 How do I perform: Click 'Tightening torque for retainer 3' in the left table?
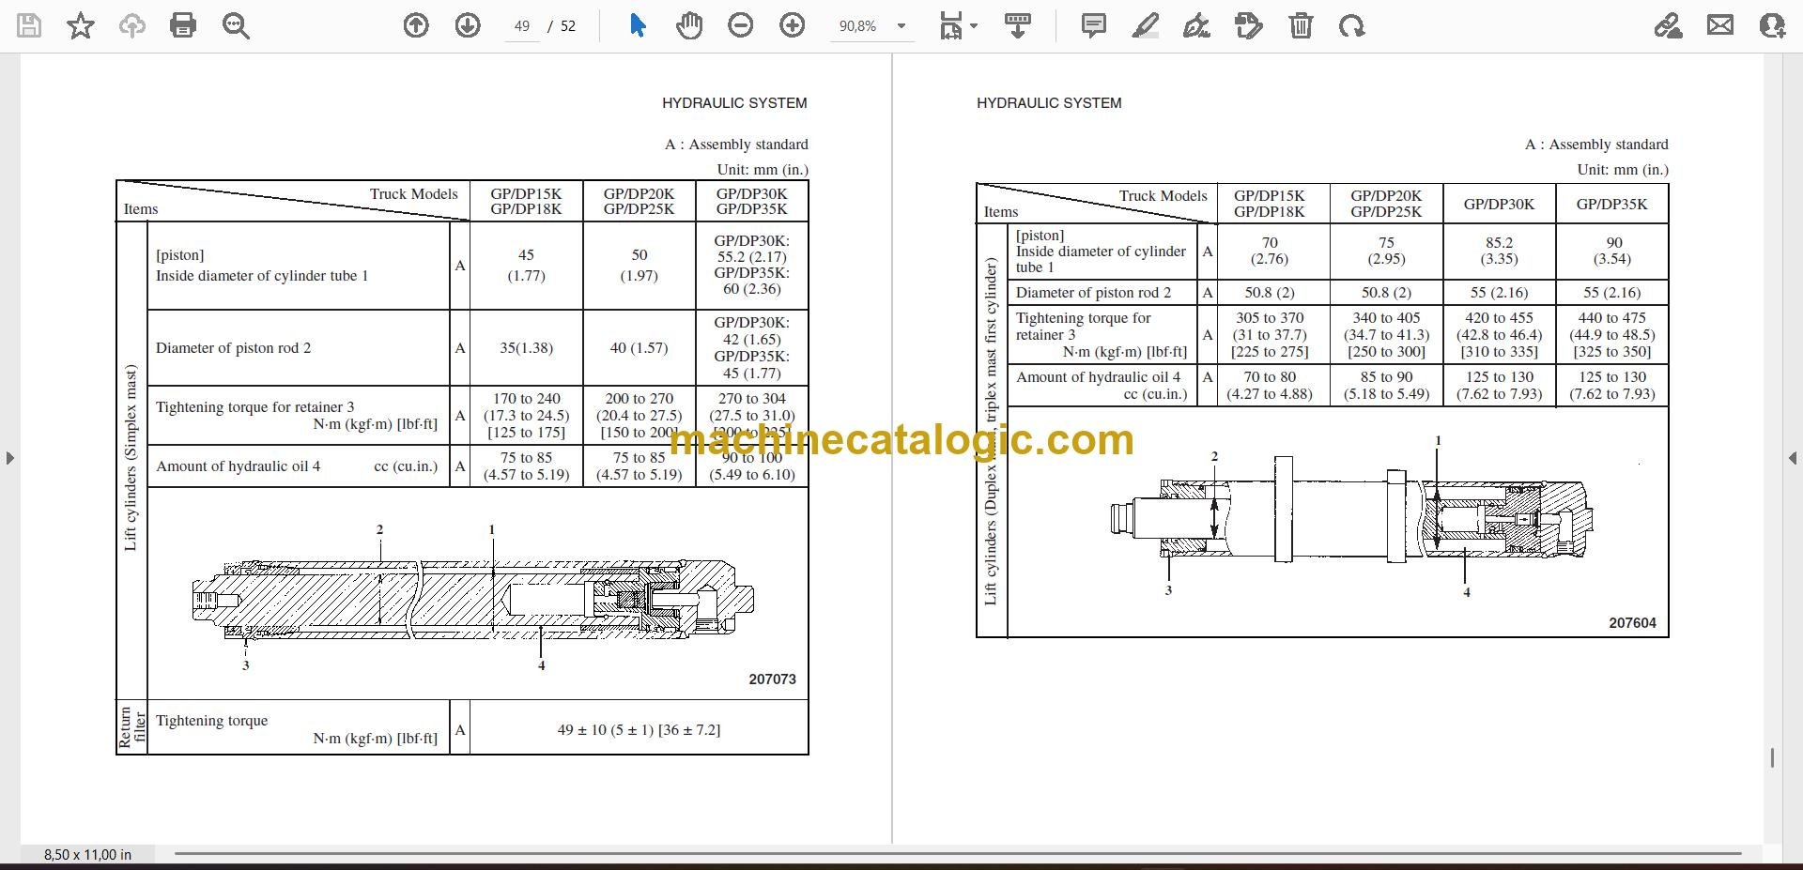point(255,407)
